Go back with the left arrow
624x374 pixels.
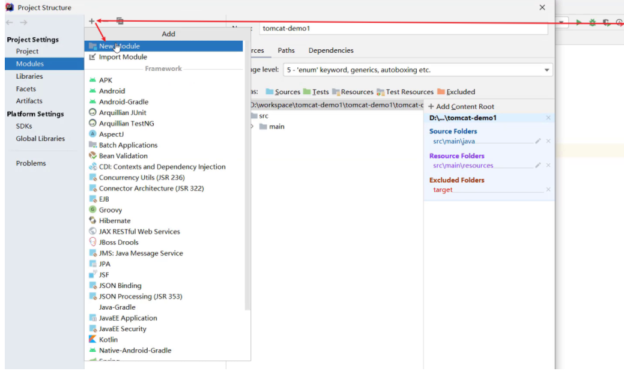pos(10,22)
